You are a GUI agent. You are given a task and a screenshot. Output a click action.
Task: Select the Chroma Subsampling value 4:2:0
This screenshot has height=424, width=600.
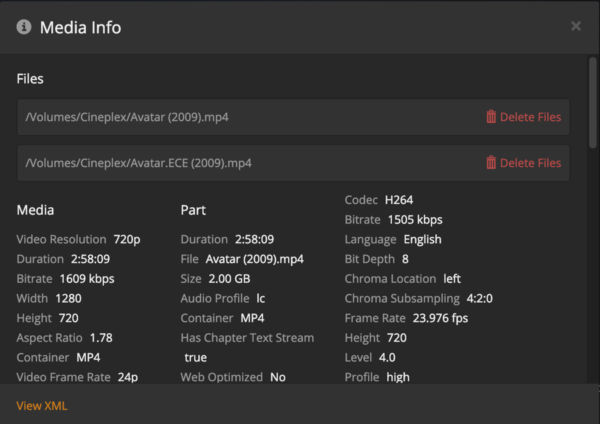479,299
